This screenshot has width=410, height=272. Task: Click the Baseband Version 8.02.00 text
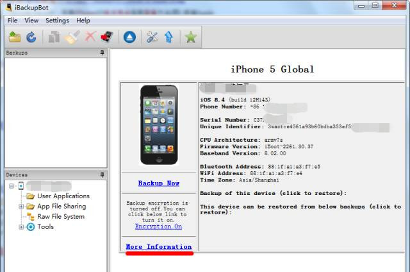pyautogui.click(x=243, y=153)
